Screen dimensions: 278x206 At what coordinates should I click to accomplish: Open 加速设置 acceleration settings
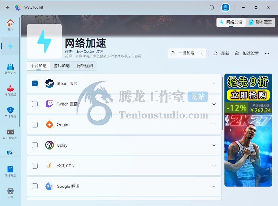(247, 53)
